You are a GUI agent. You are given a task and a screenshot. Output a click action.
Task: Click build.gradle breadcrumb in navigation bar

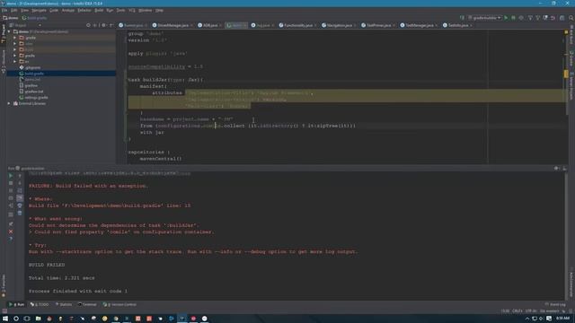(34, 18)
